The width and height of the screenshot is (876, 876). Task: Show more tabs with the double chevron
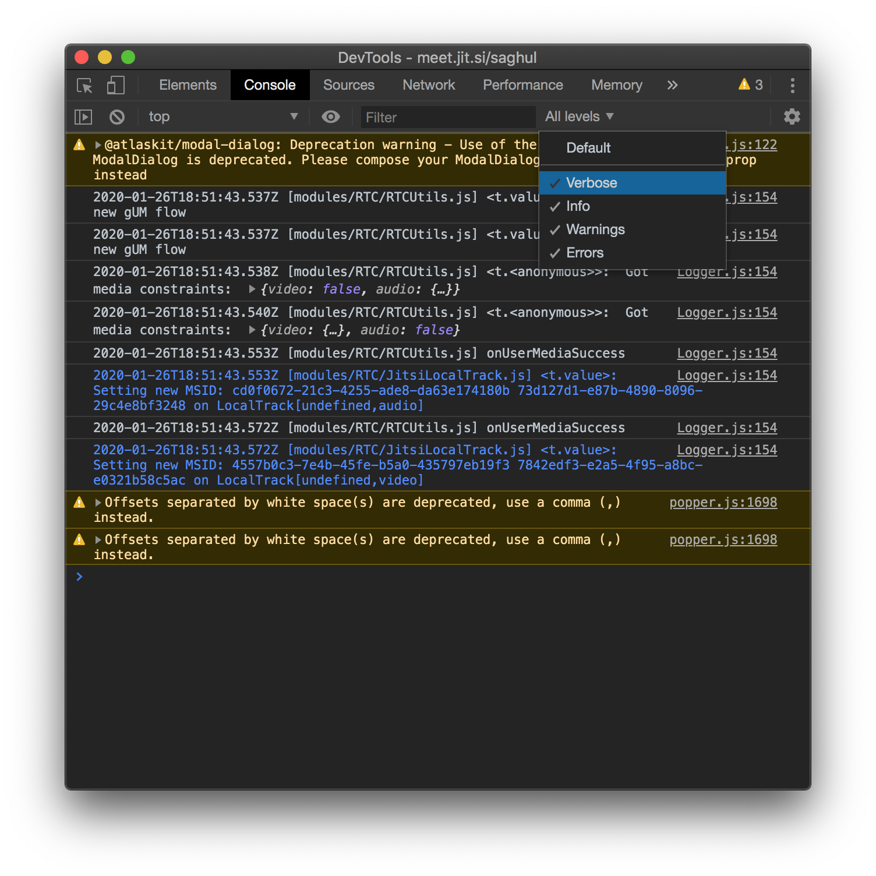[x=672, y=86]
